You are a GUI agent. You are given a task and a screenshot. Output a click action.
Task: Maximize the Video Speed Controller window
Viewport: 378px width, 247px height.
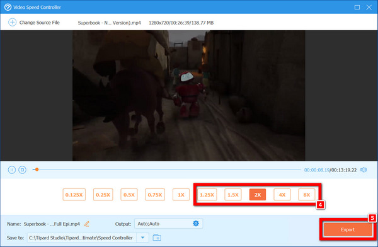[x=357, y=7]
